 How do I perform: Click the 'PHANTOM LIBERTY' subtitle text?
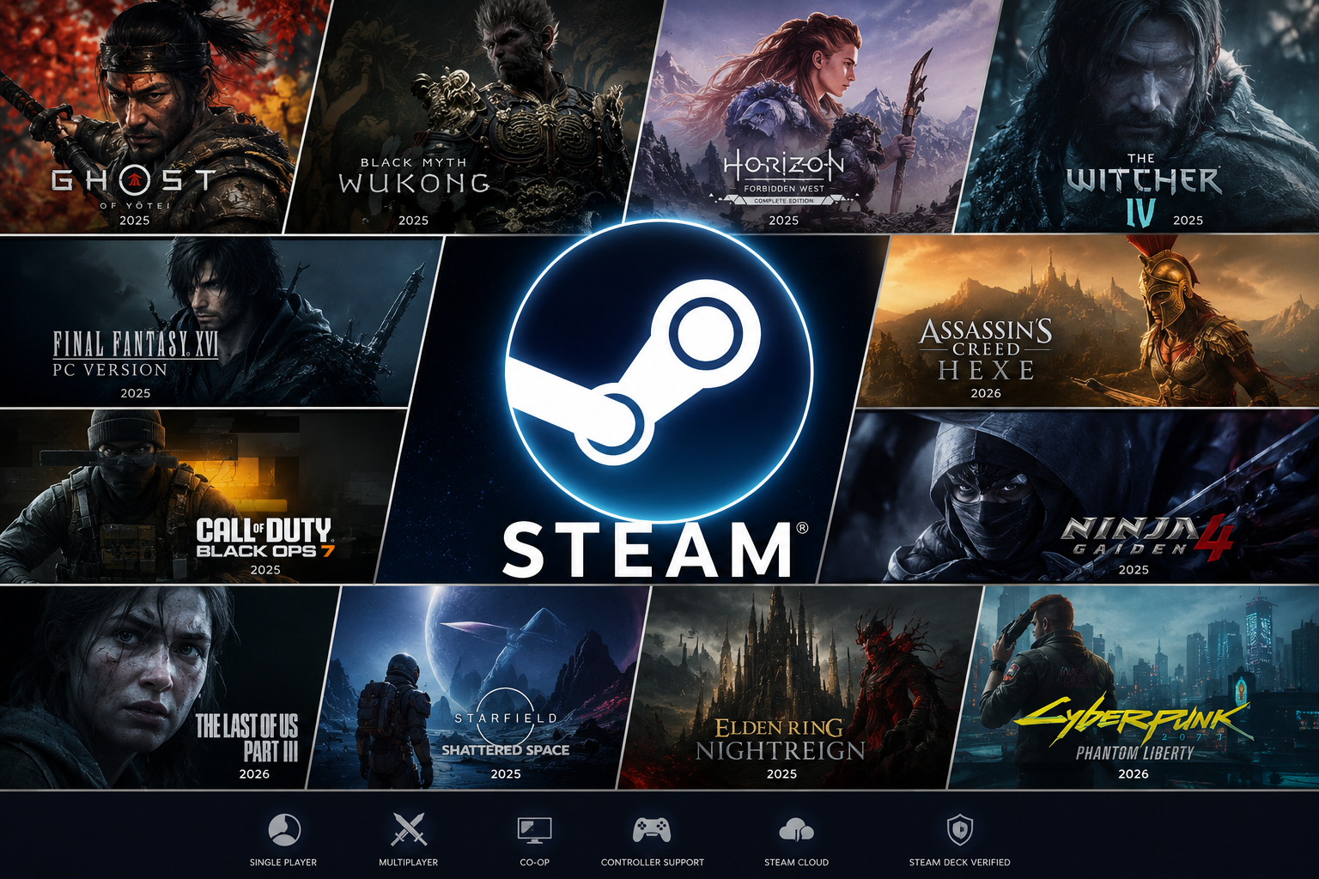pyautogui.click(x=1135, y=753)
